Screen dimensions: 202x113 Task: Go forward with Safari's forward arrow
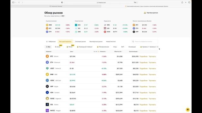(22, 3)
